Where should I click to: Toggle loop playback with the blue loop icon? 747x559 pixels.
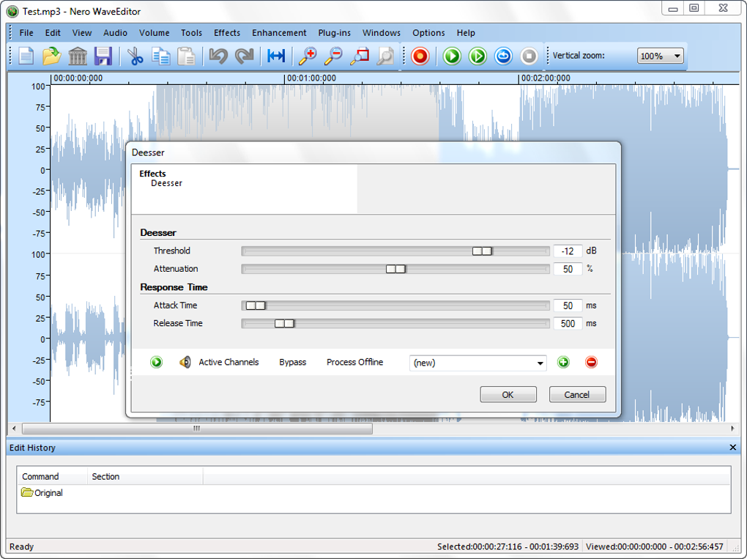(x=504, y=56)
